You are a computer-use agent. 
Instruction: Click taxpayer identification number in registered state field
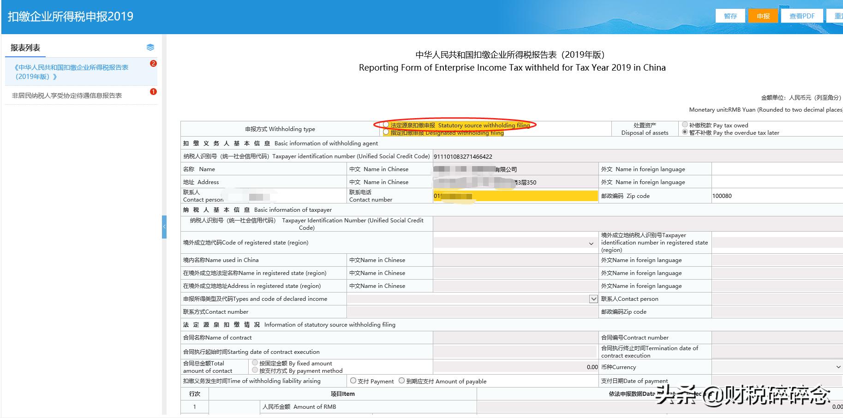click(777, 243)
